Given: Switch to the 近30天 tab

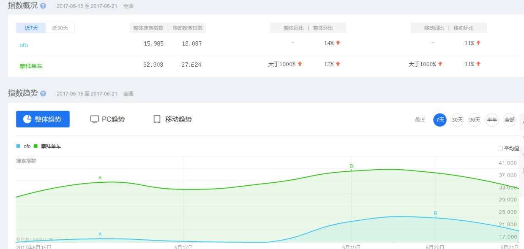Looking at the screenshot, I should [x=60, y=28].
